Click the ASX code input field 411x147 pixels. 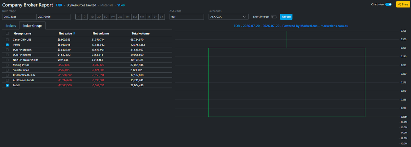pos(187,16)
